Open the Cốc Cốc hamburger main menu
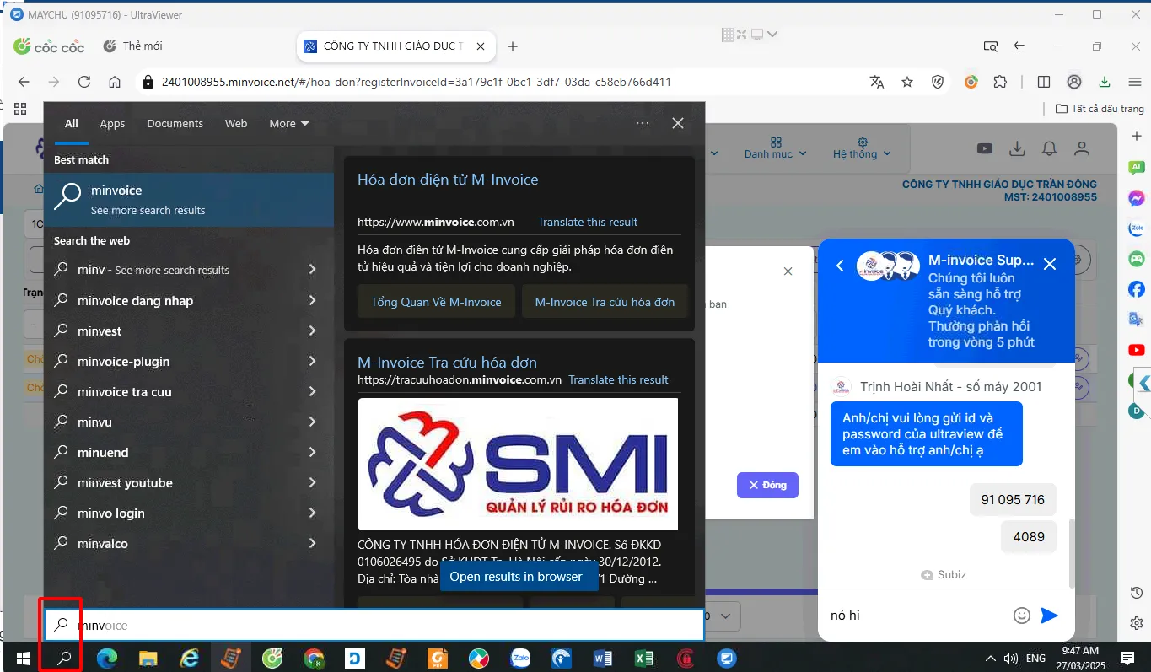 [1135, 82]
